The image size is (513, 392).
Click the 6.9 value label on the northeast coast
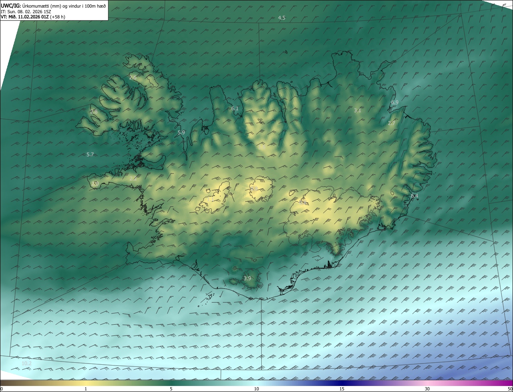395,103
